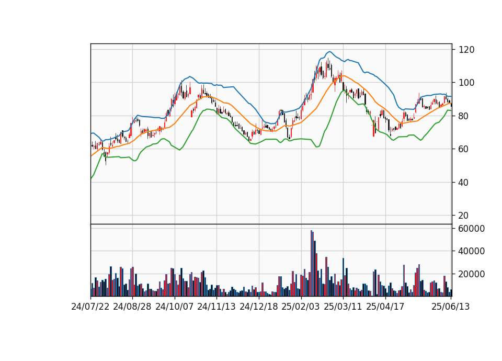Click the 25/02/03 date label
The image size is (502, 361).
click(301, 307)
